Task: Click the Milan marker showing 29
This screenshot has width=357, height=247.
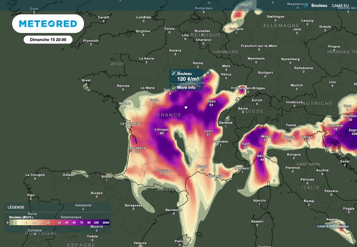Action: 265,138
